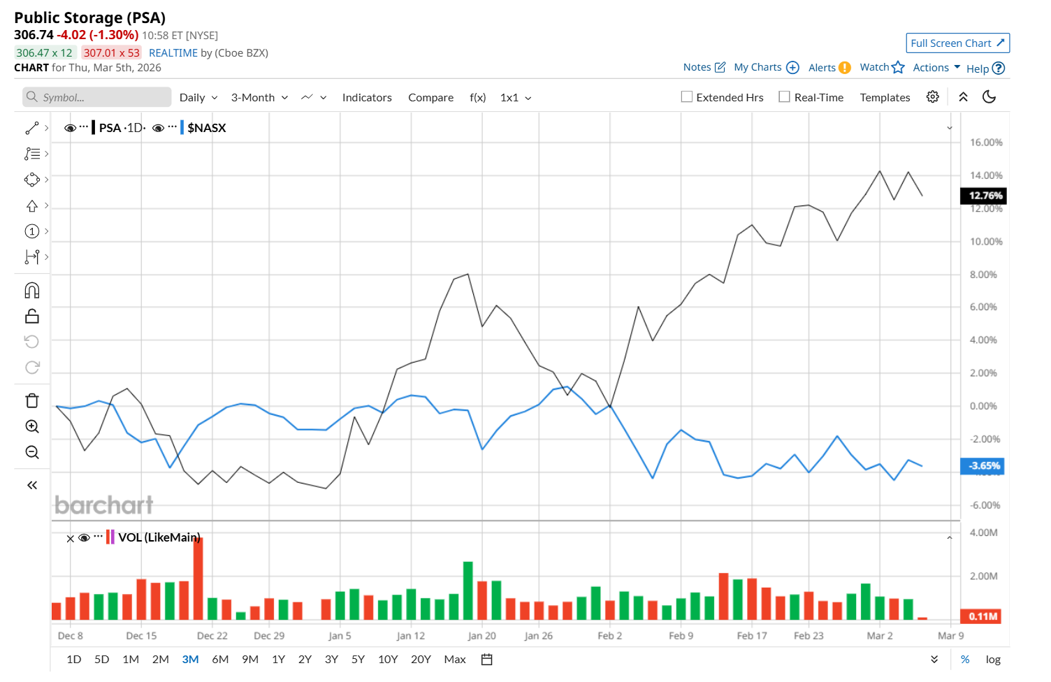Expand the volume pane arrow
The width and height of the screenshot is (1051, 682).
[x=950, y=538]
